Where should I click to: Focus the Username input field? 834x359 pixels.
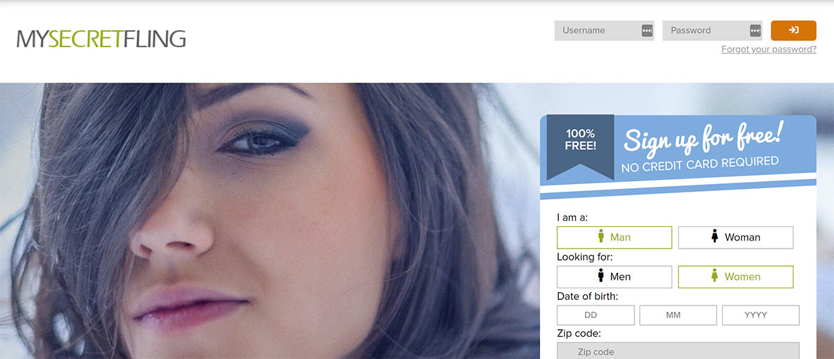[605, 31]
